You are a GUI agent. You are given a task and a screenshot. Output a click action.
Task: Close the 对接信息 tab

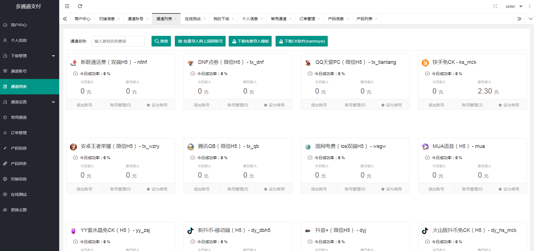point(119,19)
